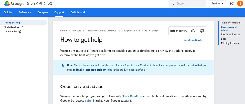The image size is (245, 104).
Task: Click the Send feedback button
Action: [x=193, y=40]
